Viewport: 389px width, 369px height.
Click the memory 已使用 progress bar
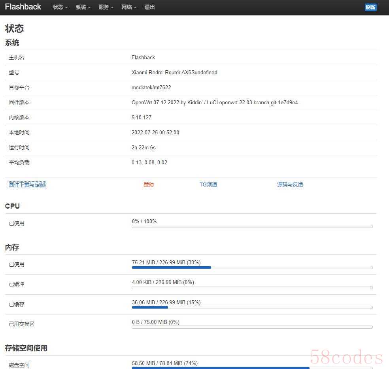point(252,267)
